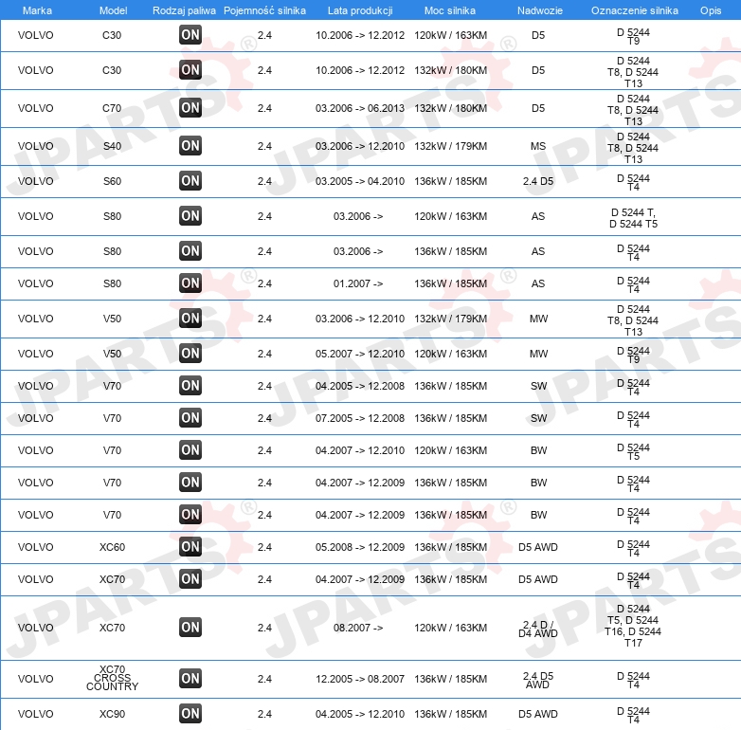Click the ON fuel icon in the S40 row
Viewport: 741px width, 730px height.
pos(190,146)
